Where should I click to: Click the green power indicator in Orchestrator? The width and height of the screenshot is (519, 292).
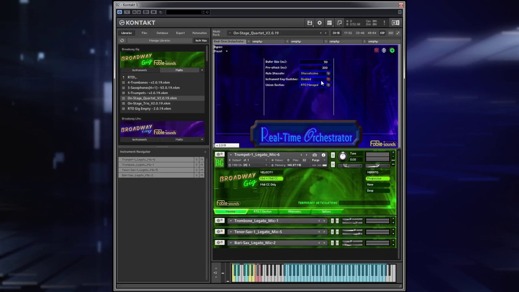pyautogui.click(x=392, y=50)
